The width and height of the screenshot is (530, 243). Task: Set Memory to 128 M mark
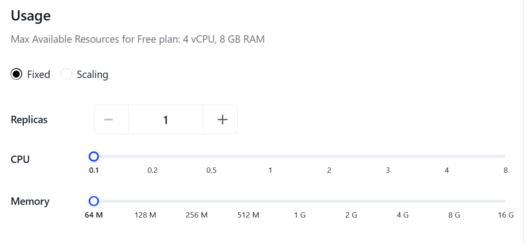point(145,201)
